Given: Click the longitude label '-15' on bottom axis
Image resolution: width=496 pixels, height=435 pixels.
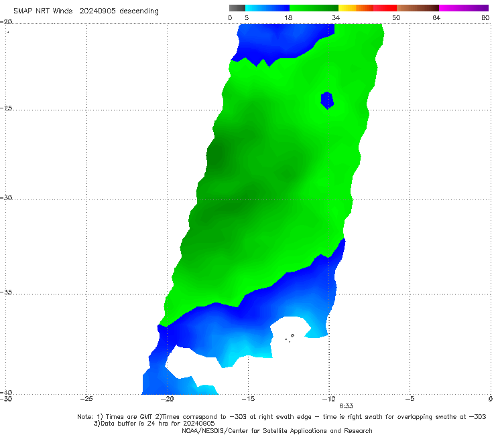Looking at the screenshot, I should [x=248, y=399].
